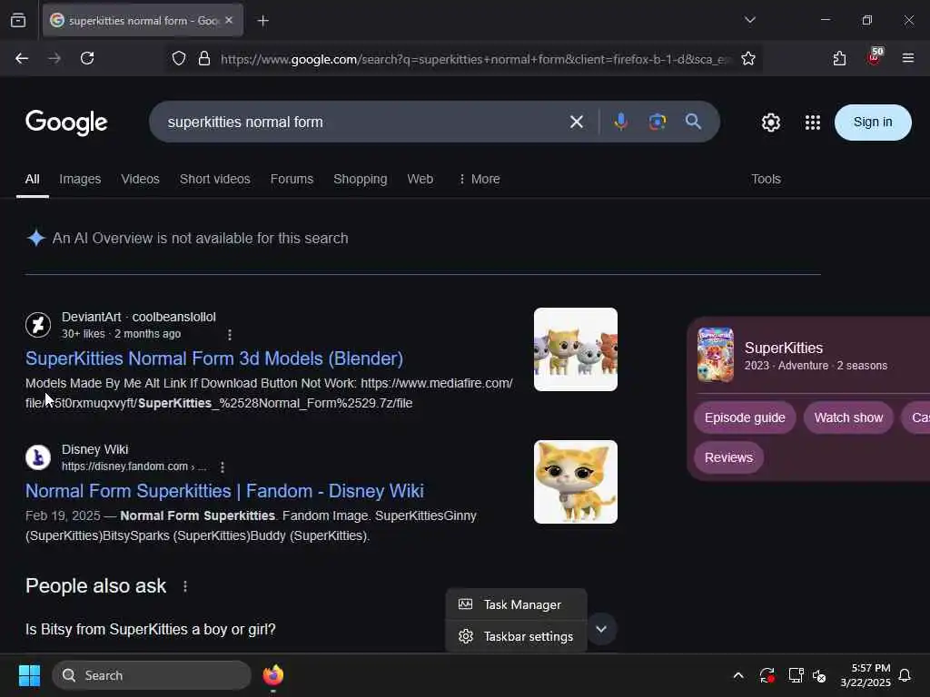930x697 pixels.
Task: Go back to previous page
Action: (22, 58)
